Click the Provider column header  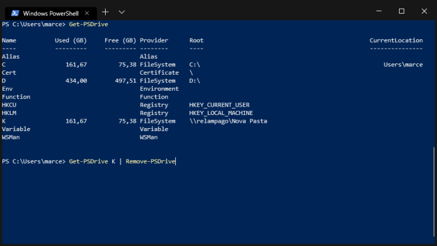154,40
